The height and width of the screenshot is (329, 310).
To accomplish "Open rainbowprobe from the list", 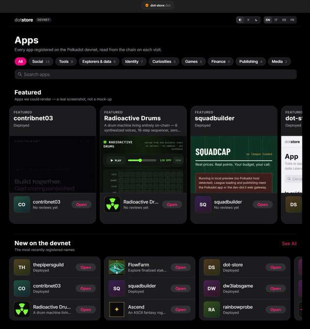I will click(276, 310).
